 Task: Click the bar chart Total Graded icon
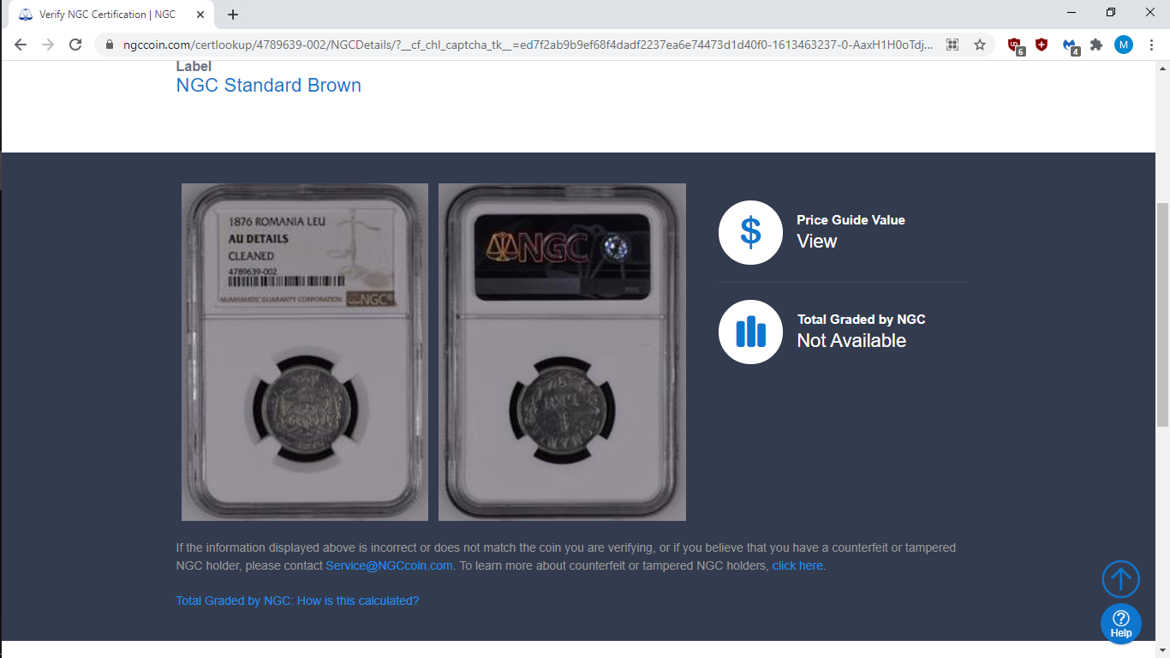tap(750, 332)
